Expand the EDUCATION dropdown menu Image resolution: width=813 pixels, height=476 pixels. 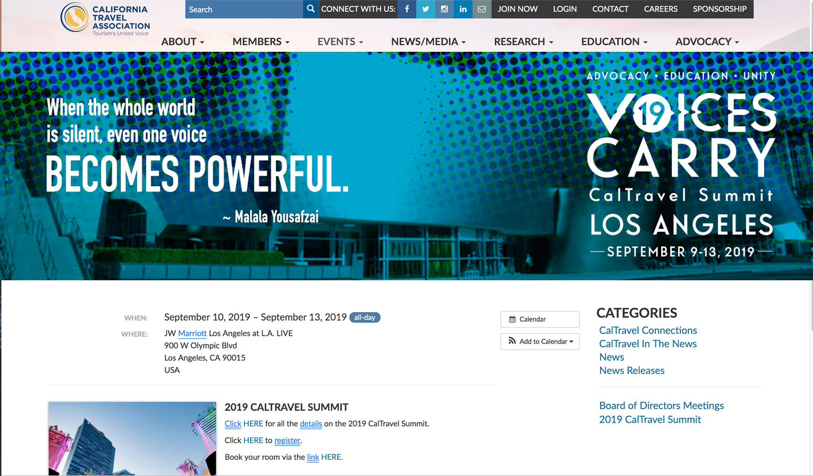tap(614, 42)
